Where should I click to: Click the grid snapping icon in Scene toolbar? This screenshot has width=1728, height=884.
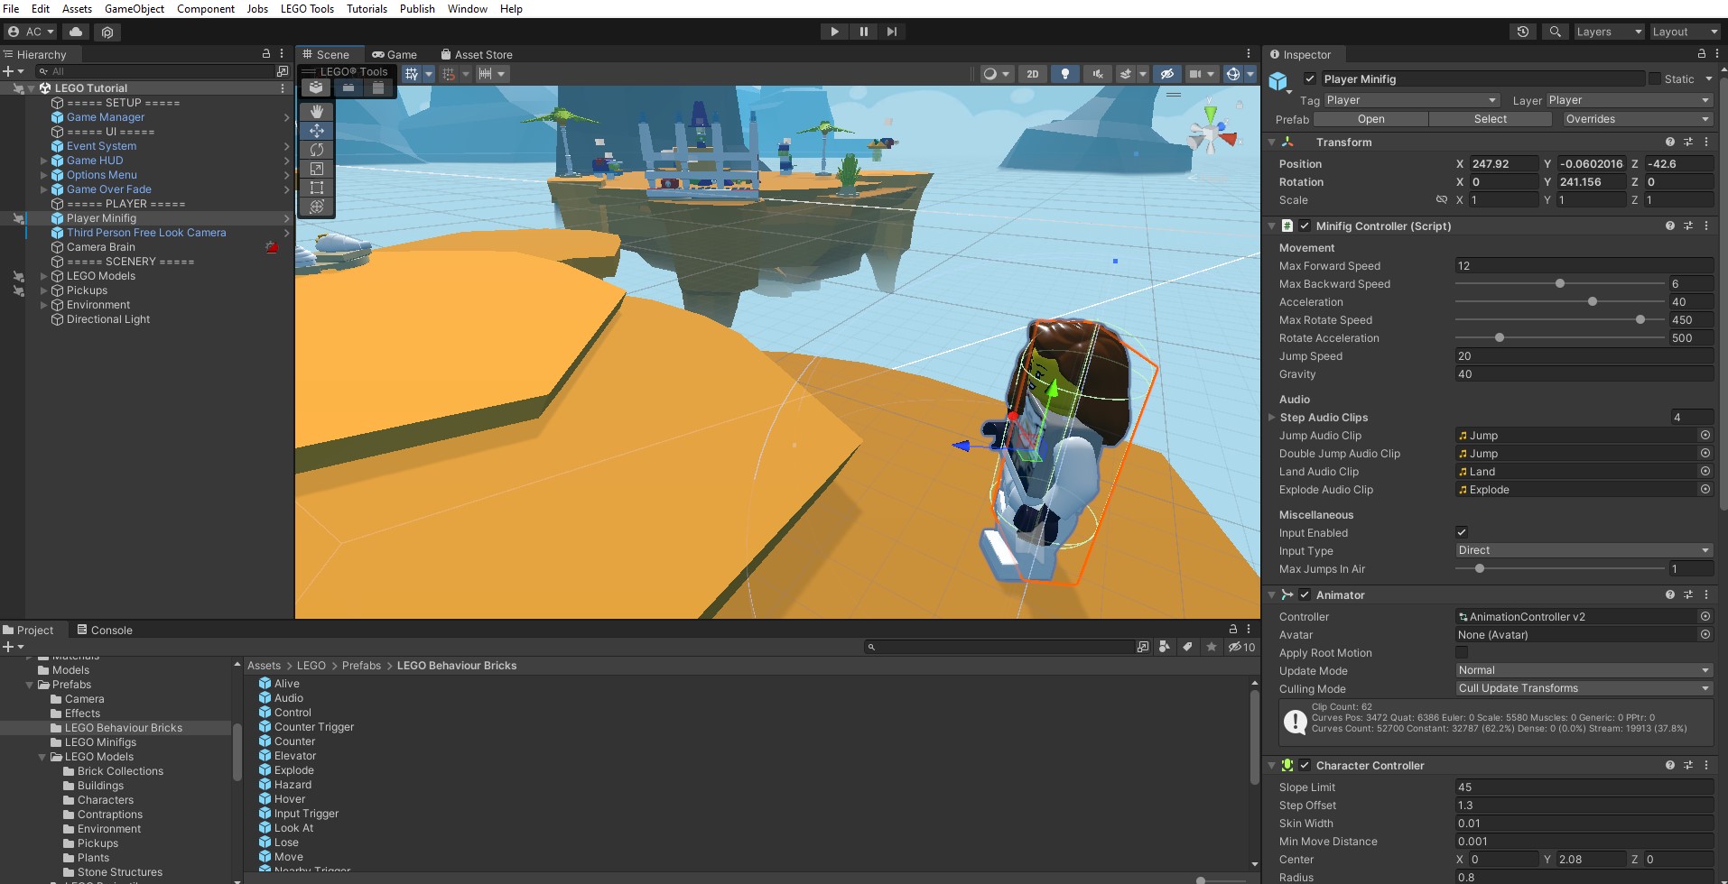click(x=412, y=74)
